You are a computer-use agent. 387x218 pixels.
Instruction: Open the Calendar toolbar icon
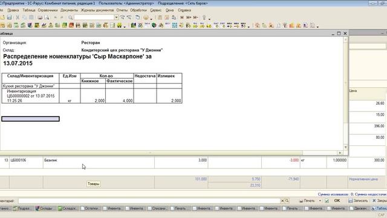click(x=167, y=18)
